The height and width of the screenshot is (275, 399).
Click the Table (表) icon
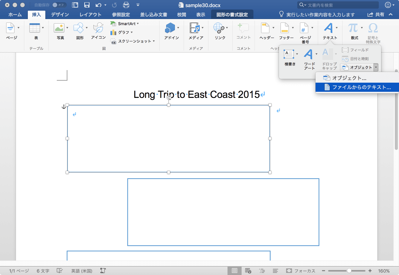tap(35, 28)
